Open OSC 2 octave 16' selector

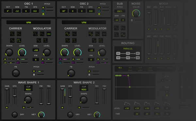tap(64, 11)
